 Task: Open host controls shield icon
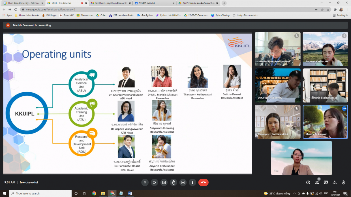[343, 182]
